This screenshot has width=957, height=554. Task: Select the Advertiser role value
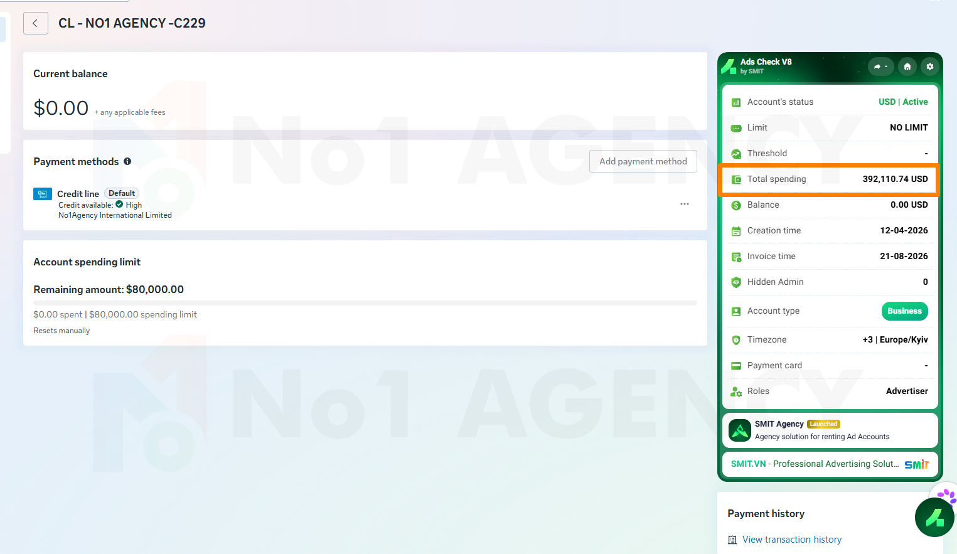[x=907, y=391]
